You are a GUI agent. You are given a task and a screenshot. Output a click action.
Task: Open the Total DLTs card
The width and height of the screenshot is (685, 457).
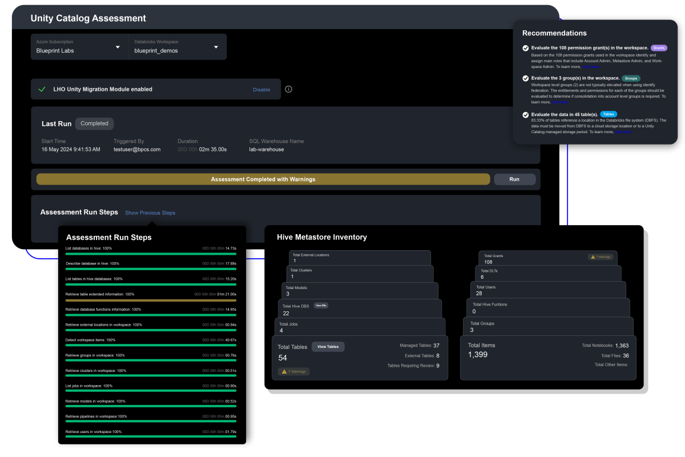click(549, 274)
